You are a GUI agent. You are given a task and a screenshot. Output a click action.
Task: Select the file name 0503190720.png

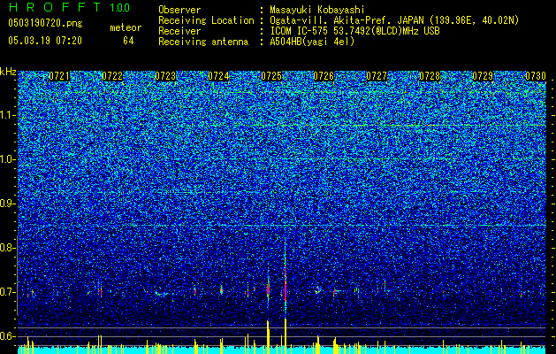45,24
